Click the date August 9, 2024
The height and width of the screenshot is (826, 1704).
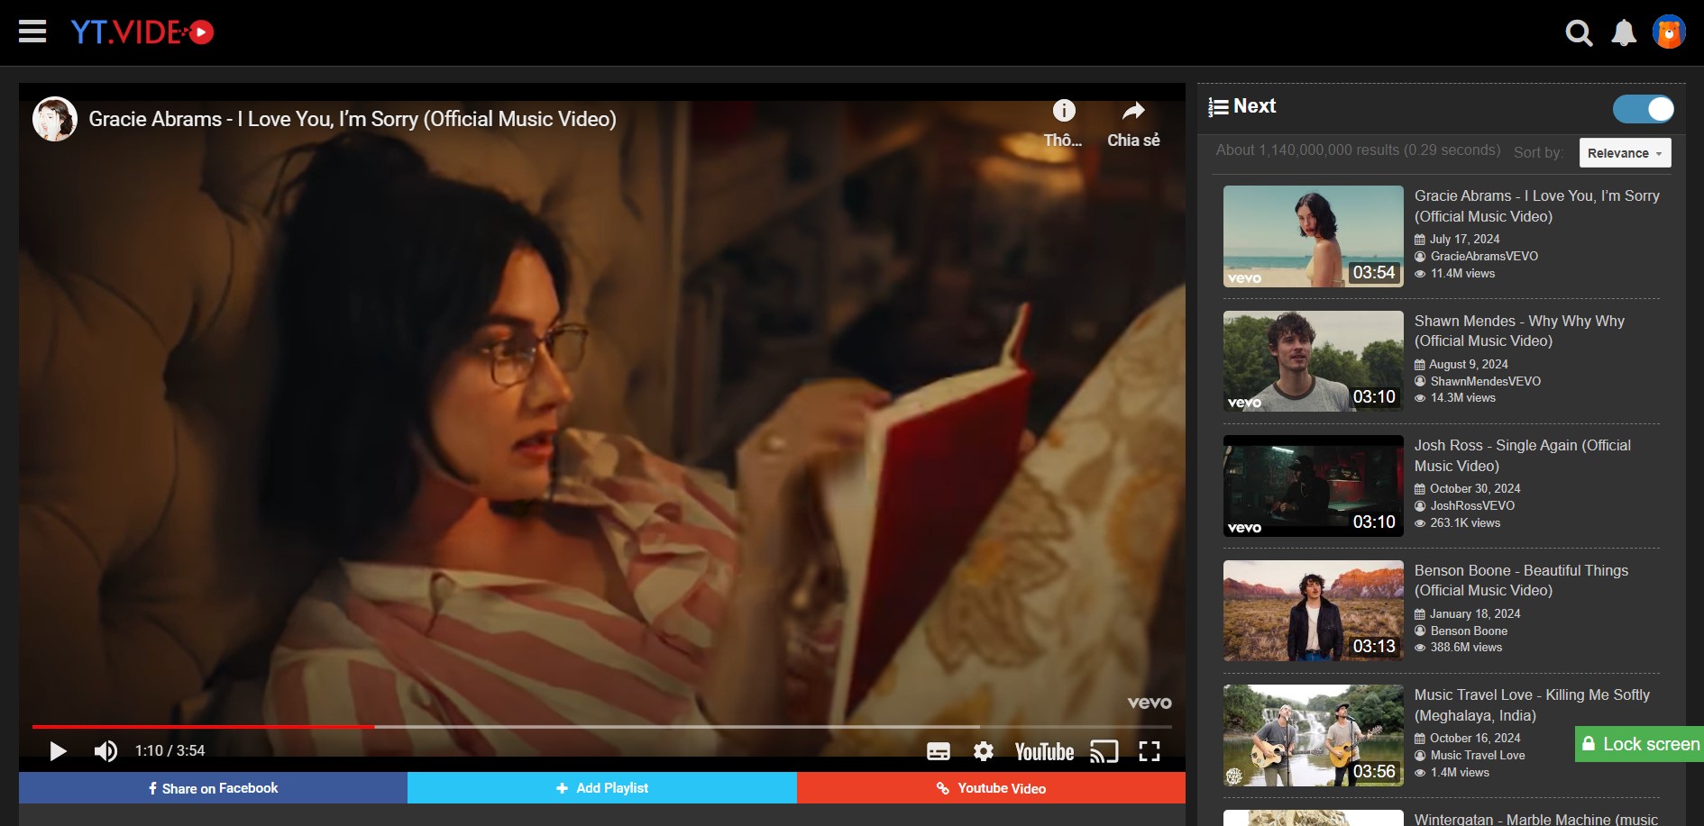[1468, 364]
